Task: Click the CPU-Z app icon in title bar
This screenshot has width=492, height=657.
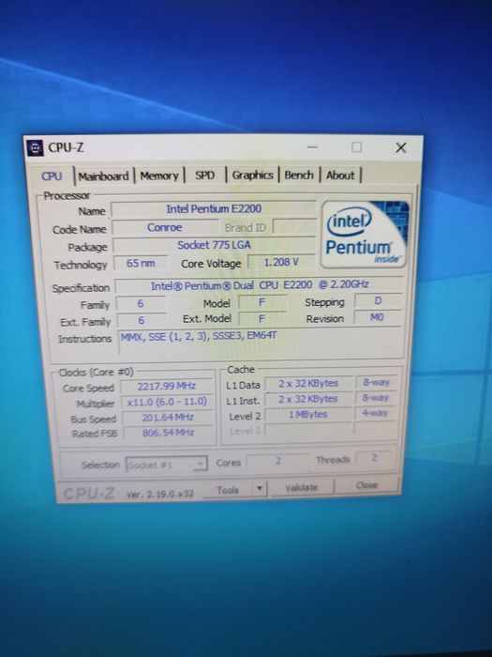Action: pyautogui.click(x=35, y=148)
